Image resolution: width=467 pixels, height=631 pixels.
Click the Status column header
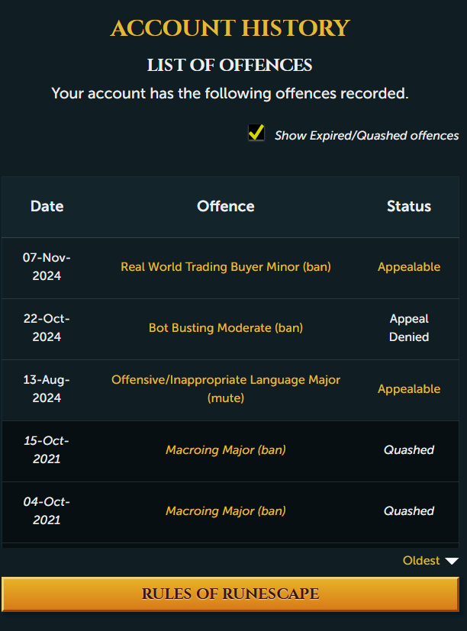click(409, 207)
